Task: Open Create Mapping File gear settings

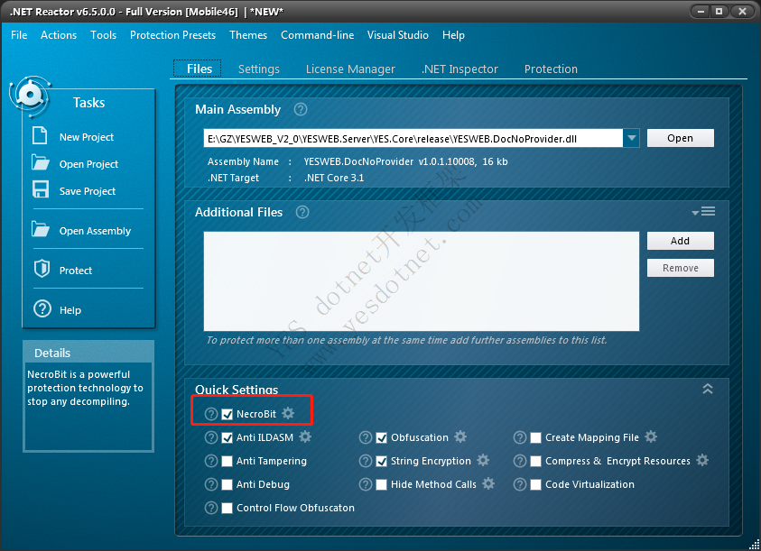Action: tap(651, 436)
